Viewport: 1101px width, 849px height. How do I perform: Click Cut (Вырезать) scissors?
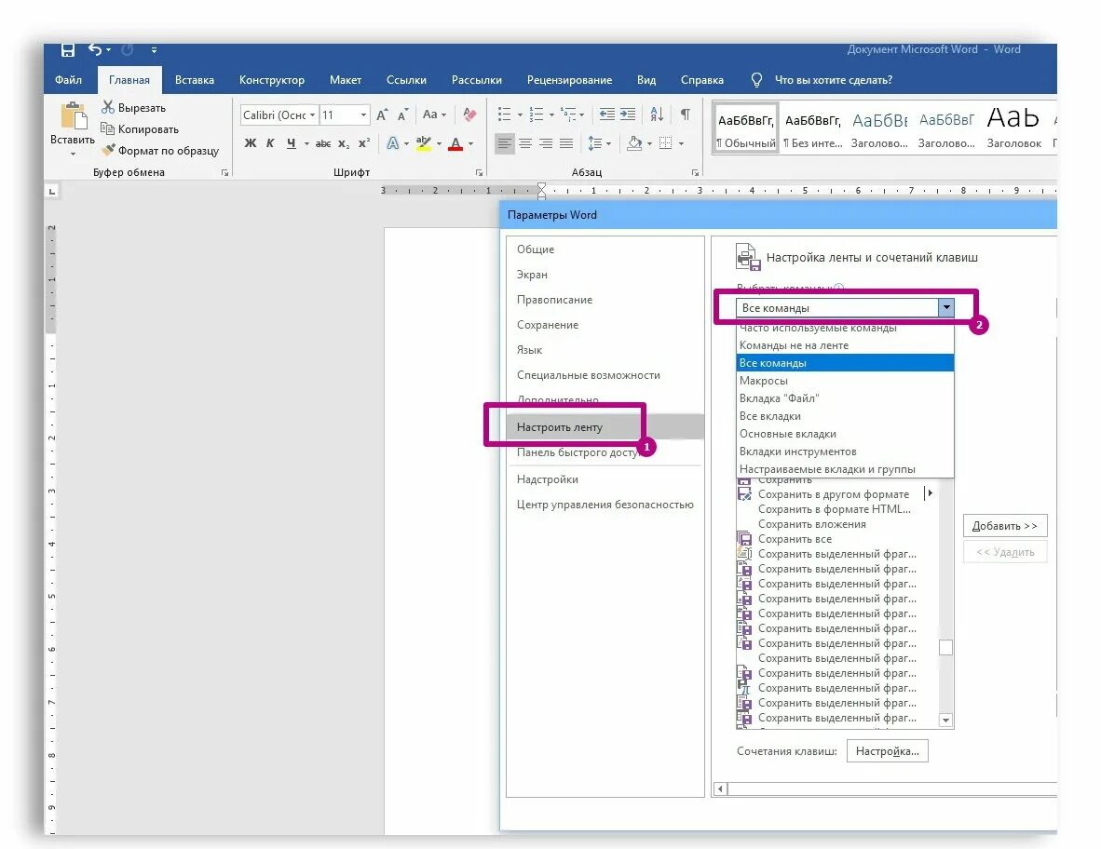pyautogui.click(x=107, y=107)
